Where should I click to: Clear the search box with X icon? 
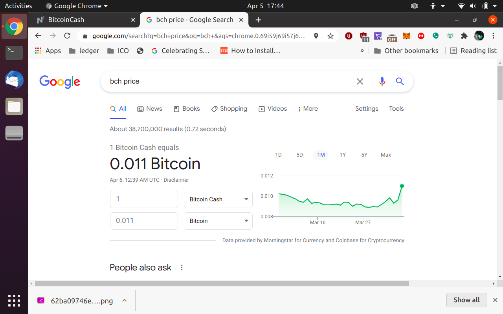(360, 81)
